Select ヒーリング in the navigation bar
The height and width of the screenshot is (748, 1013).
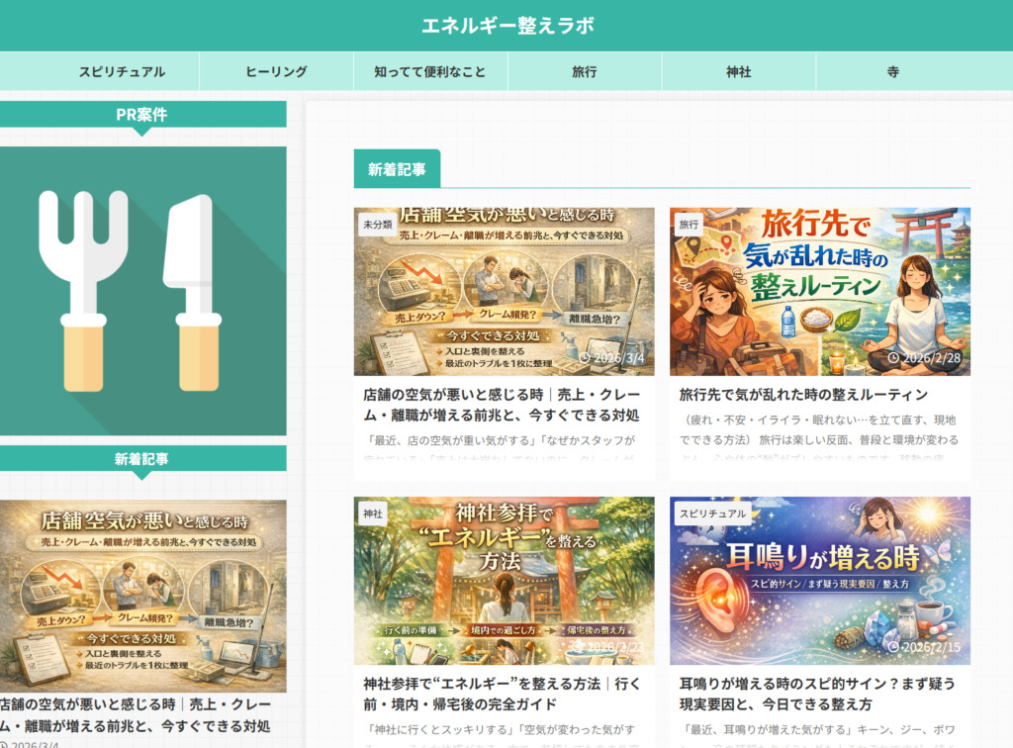(276, 72)
